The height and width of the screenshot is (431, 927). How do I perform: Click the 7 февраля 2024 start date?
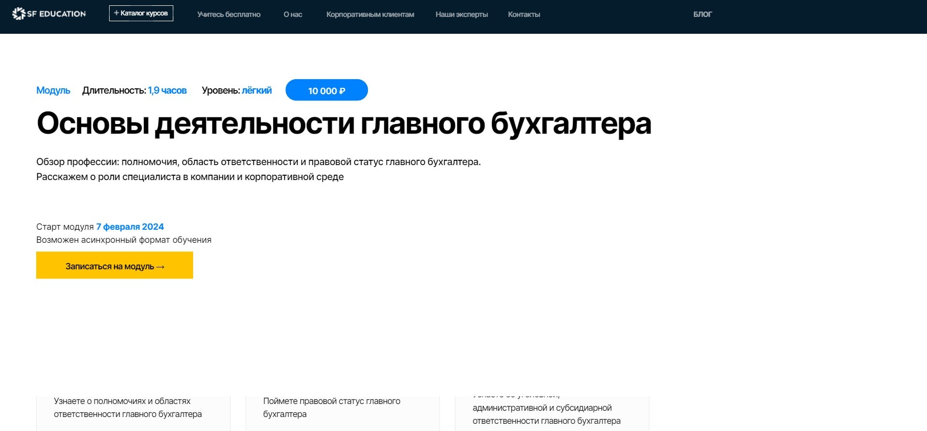[130, 227]
